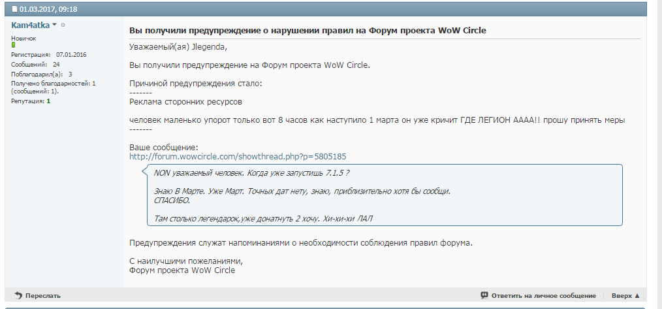
Task: Click the green reputation value 1
Action: pyautogui.click(x=48, y=101)
